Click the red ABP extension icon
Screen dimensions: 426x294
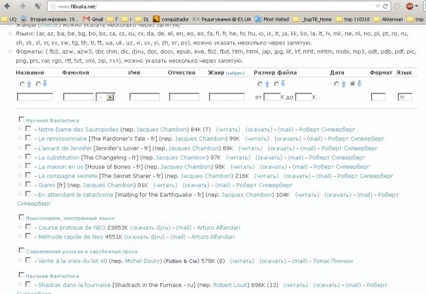tap(409, 6)
